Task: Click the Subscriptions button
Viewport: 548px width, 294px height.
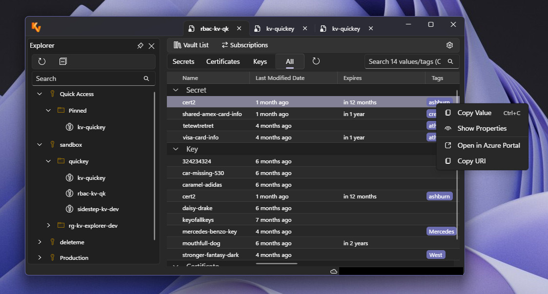Action: click(x=244, y=45)
